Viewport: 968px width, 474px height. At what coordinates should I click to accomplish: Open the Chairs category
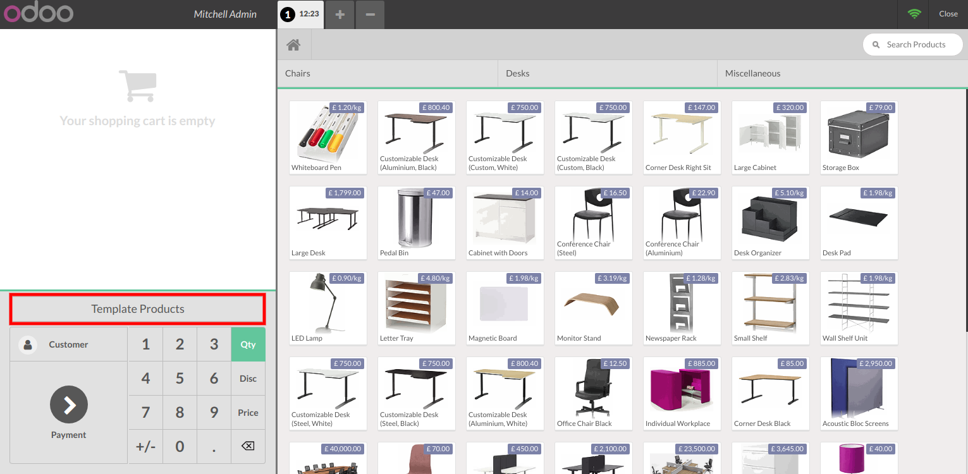[x=388, y=73]
